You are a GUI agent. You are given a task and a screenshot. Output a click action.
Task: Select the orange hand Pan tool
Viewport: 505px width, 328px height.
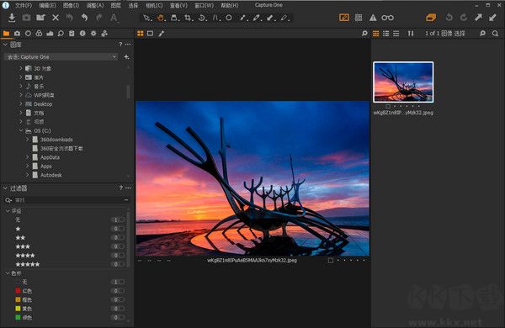pos(161,18)
